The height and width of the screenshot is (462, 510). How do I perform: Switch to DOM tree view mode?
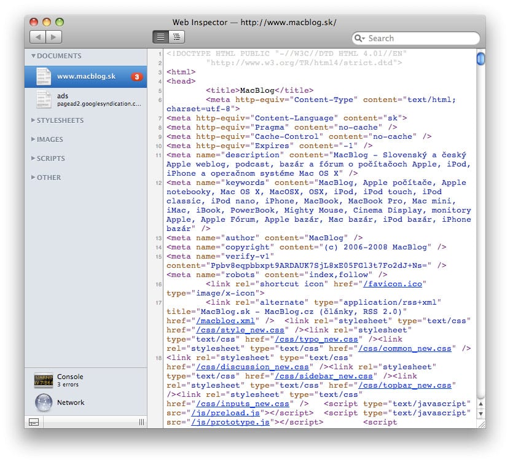(176, 37)
